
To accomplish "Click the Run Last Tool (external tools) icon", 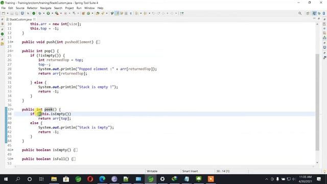I will pos(57,13).
